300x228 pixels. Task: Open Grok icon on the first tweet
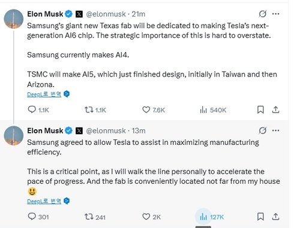[262, 14]
